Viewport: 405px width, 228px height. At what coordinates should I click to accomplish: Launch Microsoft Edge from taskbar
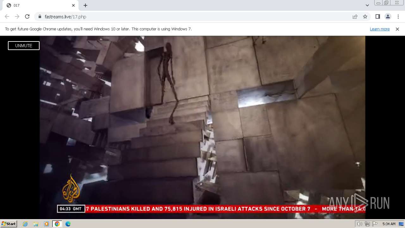tap(68, 224)
